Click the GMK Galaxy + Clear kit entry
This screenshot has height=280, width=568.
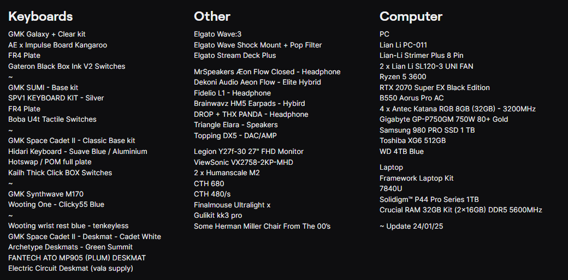(47, 34)
